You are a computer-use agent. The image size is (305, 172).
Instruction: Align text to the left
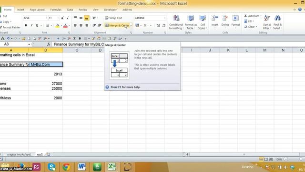pos(75,25)
